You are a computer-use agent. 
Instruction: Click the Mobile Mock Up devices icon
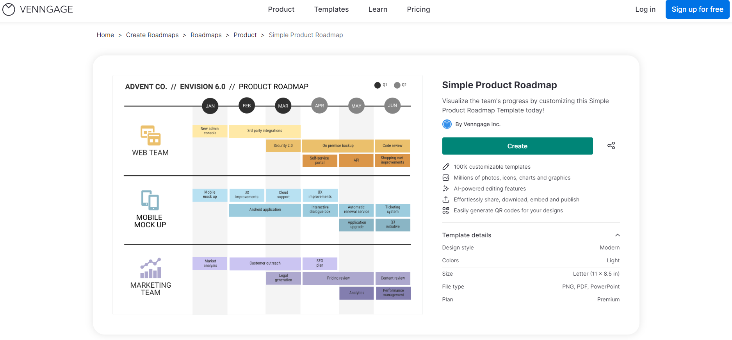(150, 200)
